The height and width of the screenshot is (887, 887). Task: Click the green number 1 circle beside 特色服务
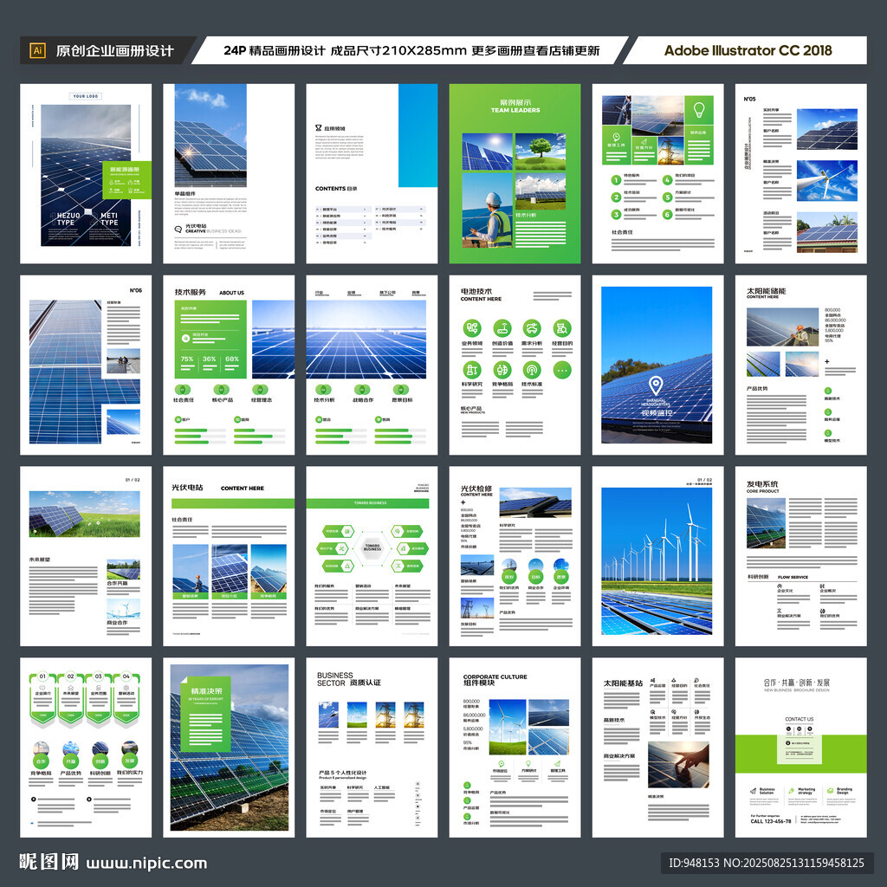tap(616, 180)
